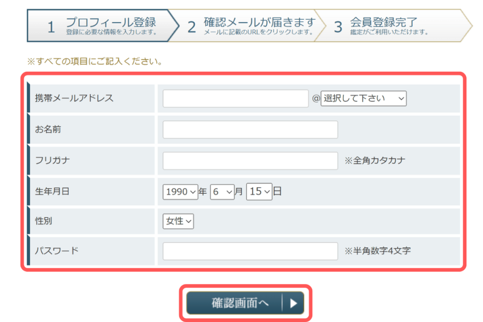Click the step 2 numbered banner icon
This screenshot has height=322, width=483.
click(192, 25)
